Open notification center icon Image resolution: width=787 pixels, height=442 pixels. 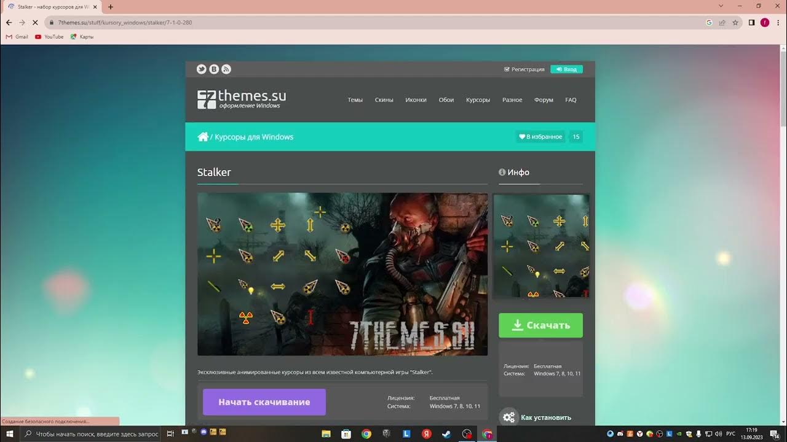tap(774, 434)
